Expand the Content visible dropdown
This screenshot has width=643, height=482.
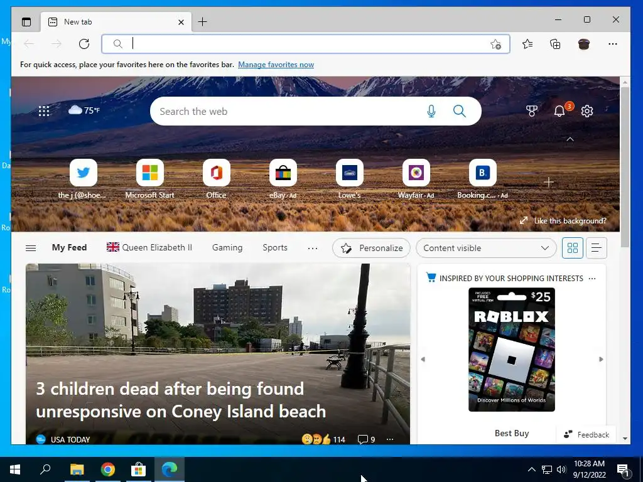(x=486, y=248)
